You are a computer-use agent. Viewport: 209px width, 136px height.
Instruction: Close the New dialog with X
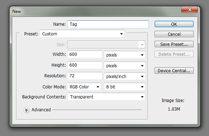point(189,10)
